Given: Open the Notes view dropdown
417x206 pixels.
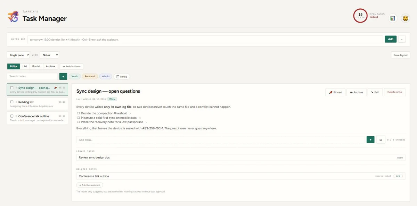Looking at the screenshot, I should 49,55.
